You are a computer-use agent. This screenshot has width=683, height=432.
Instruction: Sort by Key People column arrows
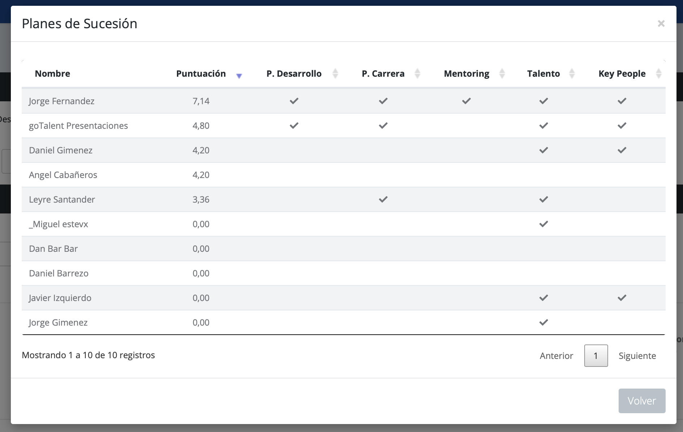tap(659, 73)
